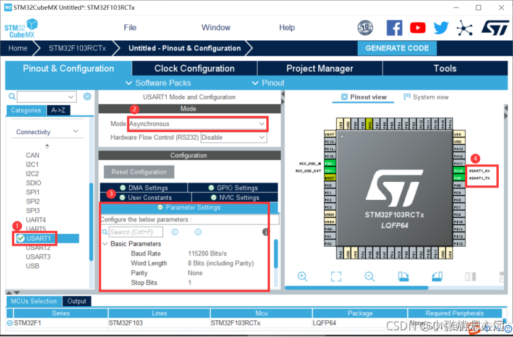Image resolution: width=513 pixels, height=337 pixels.
Task: Expand the Pinout menu
Action: tap(268, 83)
